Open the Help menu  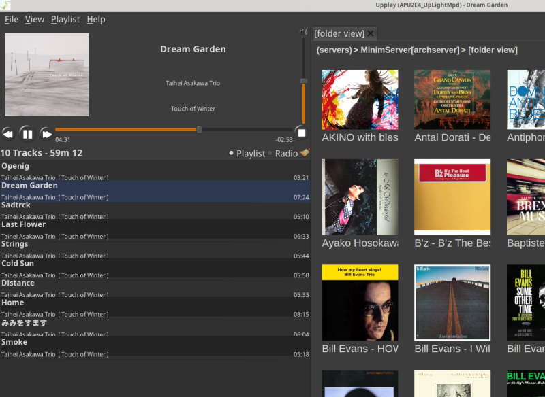tap(96, 19)
